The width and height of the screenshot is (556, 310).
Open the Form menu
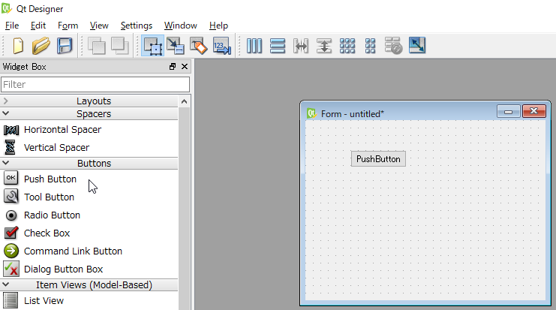click(68, 26)
